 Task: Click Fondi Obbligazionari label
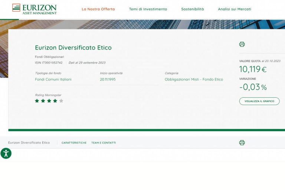click(49, 57)
